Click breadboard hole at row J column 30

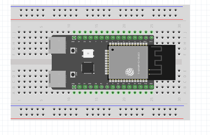point(179,32)
